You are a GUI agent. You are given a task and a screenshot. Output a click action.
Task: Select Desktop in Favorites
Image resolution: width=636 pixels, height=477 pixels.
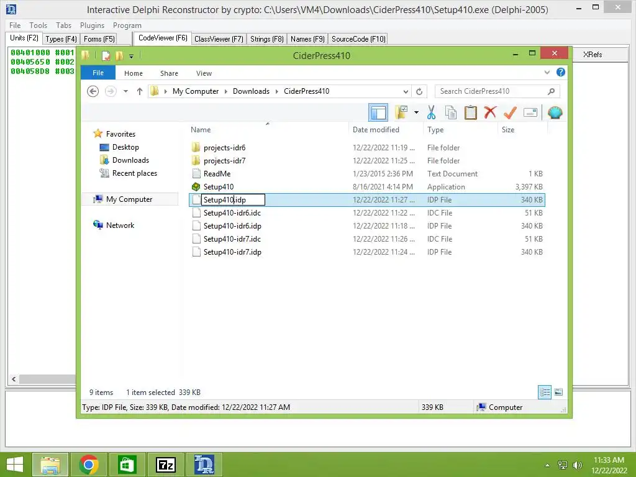[125, 147]
